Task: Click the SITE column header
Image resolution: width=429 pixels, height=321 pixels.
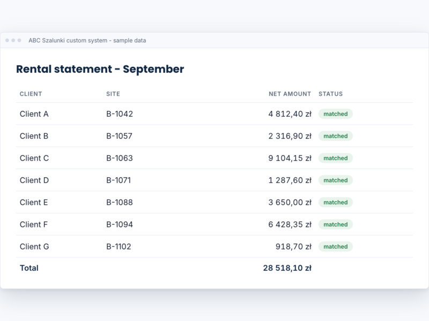Action: tap(113, 94)
